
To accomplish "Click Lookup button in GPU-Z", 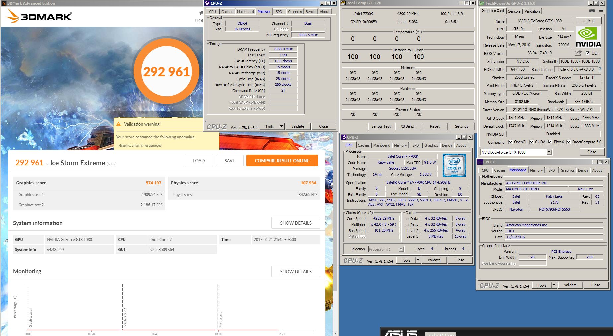I will [588, 21].
